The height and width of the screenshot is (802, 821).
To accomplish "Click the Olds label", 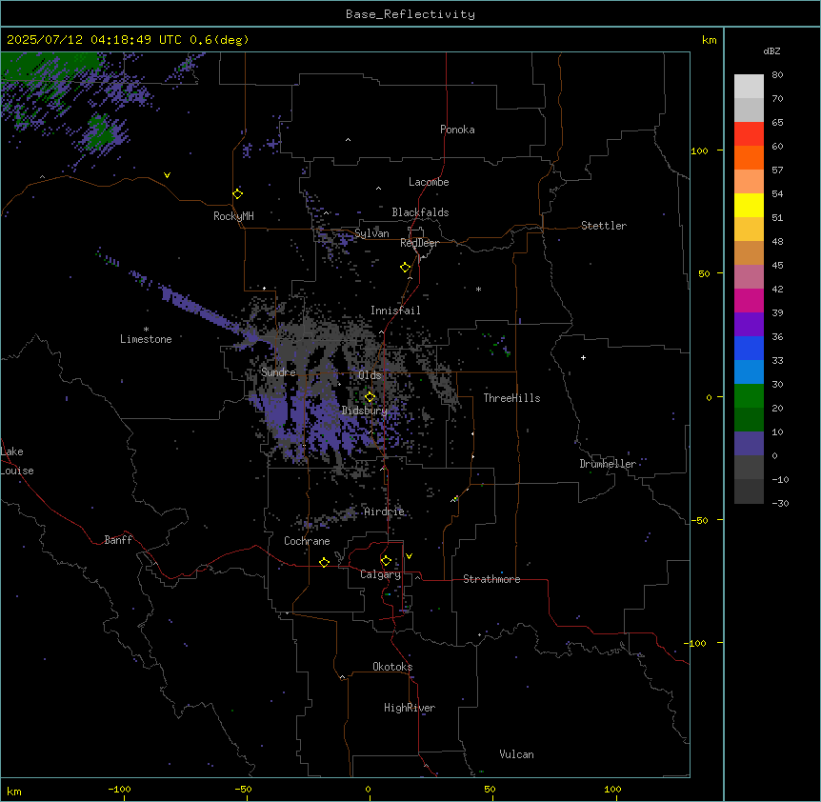I will (x=370, y=375).
